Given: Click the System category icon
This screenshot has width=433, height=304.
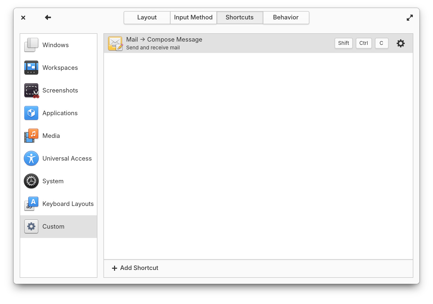Looking at the screenshot, I should click(x=31, y=181).
